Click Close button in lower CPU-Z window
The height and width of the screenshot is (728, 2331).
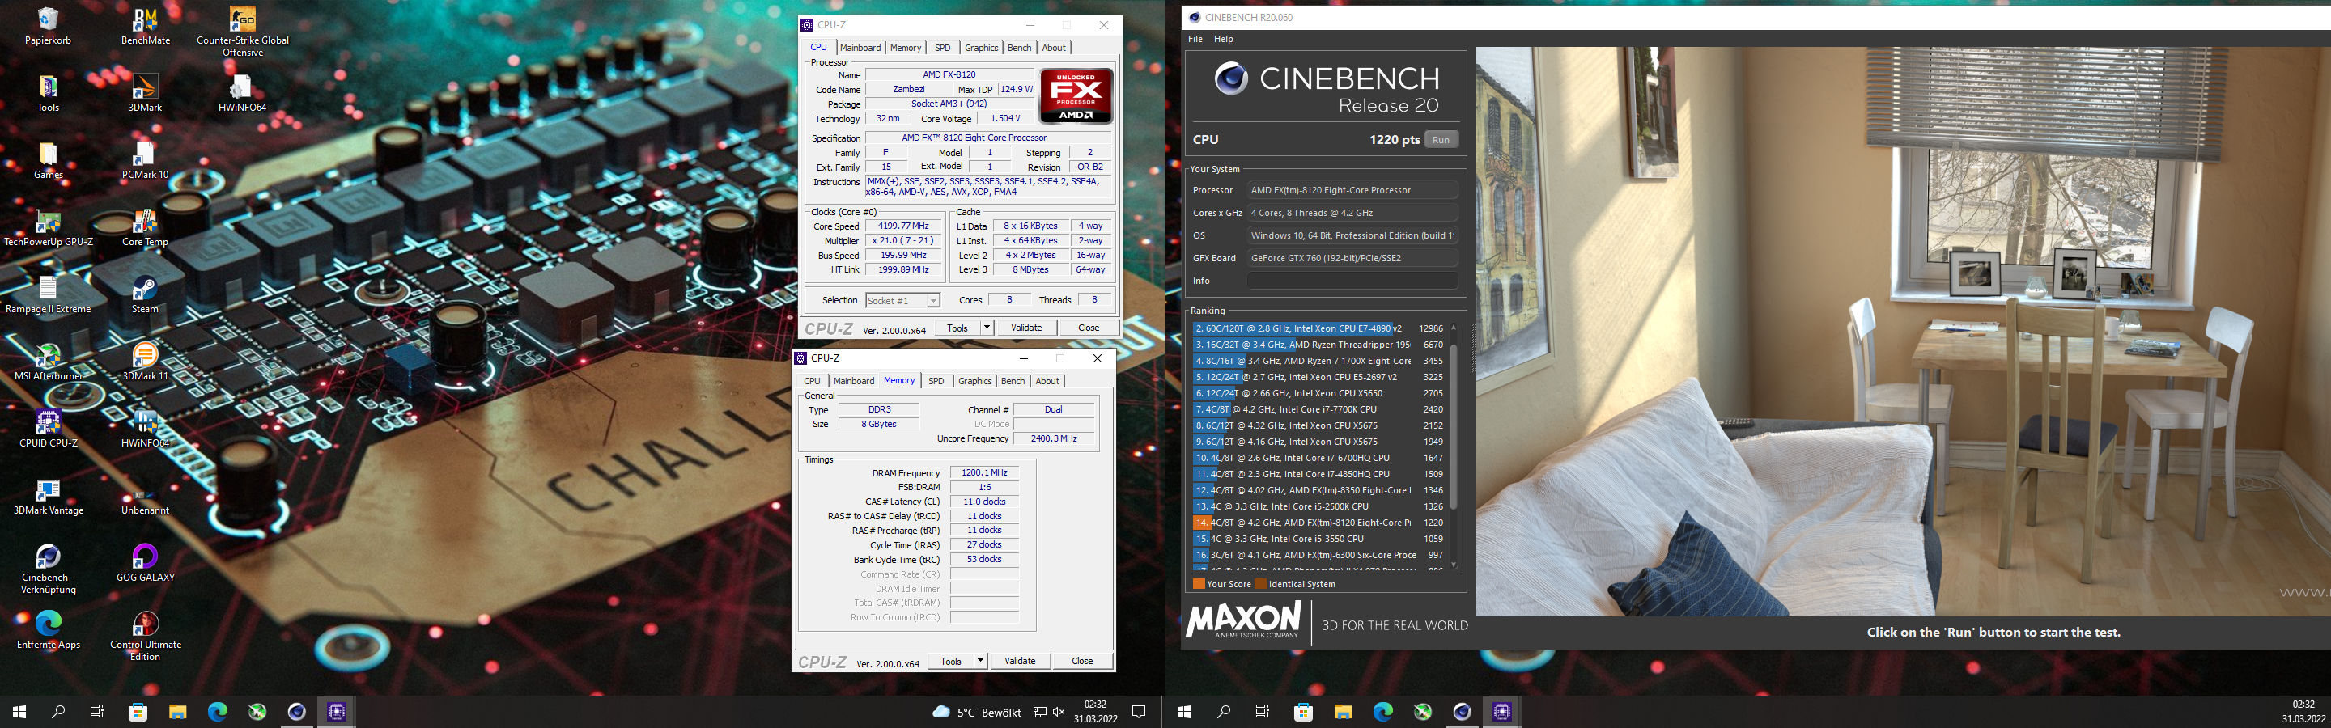tap(1082, 661)
